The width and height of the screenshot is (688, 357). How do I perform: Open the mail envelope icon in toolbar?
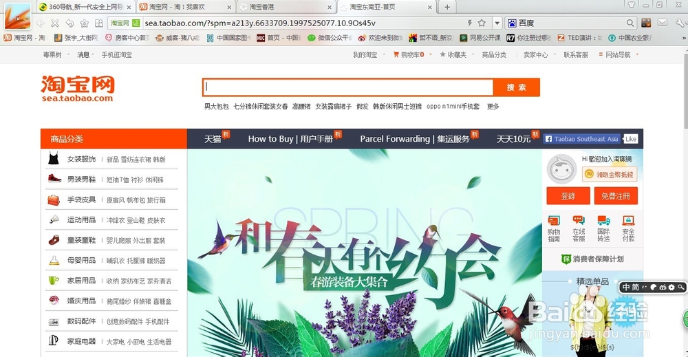point(663,23)
